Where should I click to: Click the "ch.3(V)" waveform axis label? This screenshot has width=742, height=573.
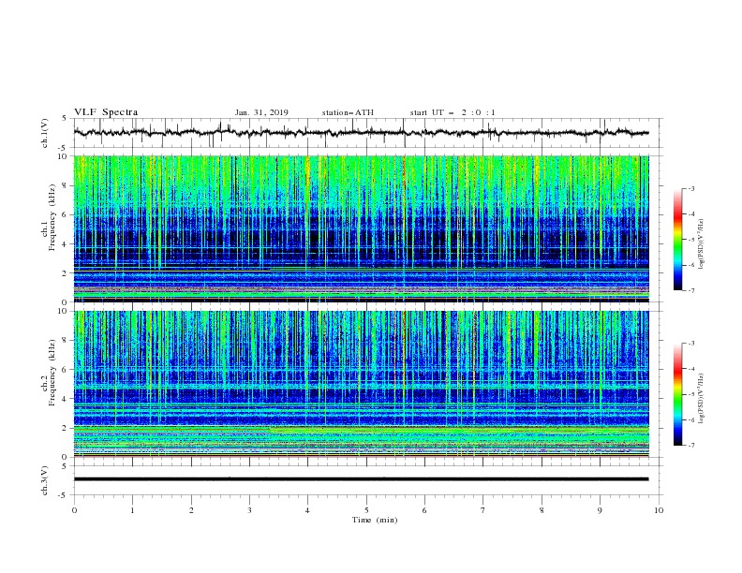point(45,480)
